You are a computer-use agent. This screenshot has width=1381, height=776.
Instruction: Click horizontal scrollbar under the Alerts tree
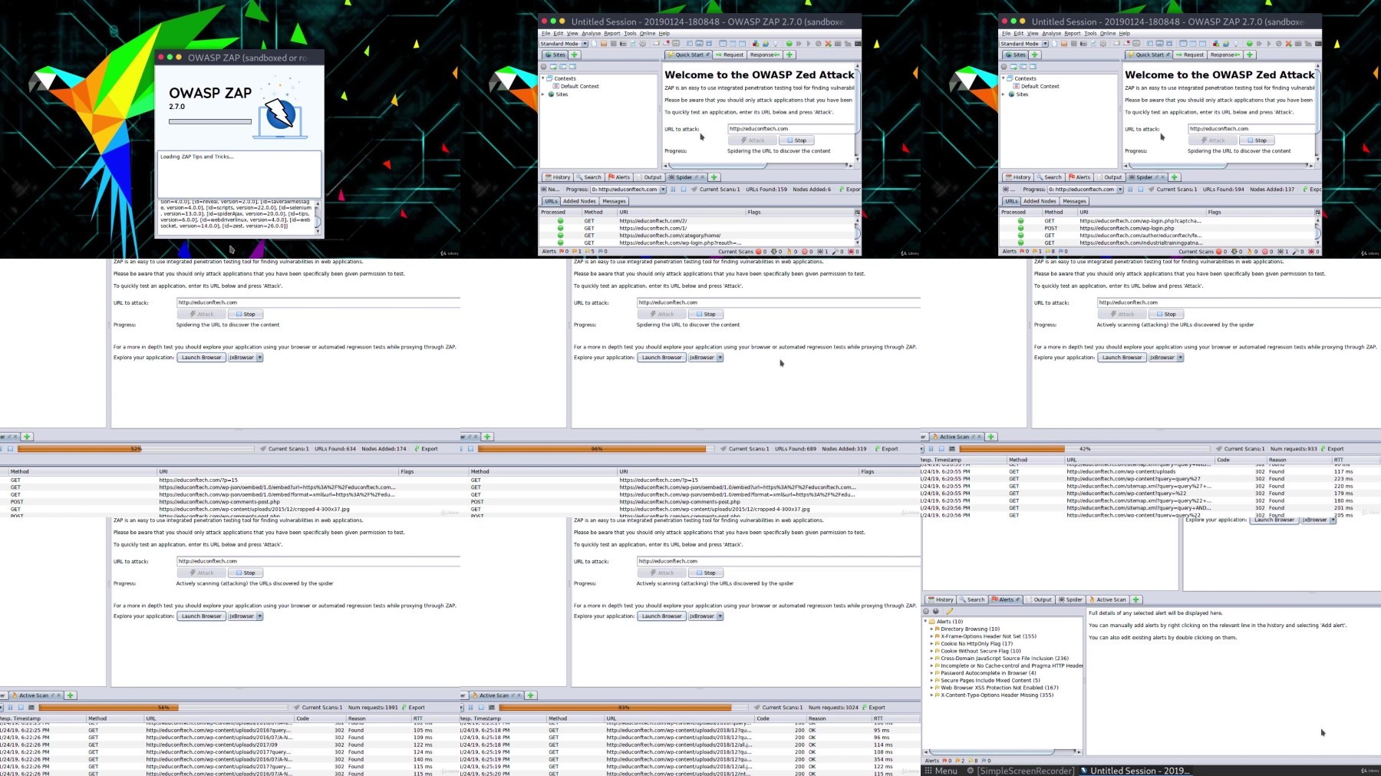click(1003, 751)
